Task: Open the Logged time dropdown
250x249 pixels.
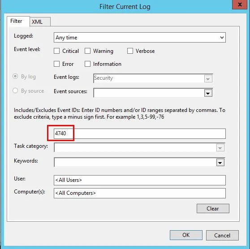Action: coord(140,38)
